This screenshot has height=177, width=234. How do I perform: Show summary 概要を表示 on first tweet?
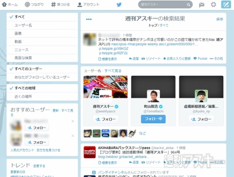tap(108, 59)
